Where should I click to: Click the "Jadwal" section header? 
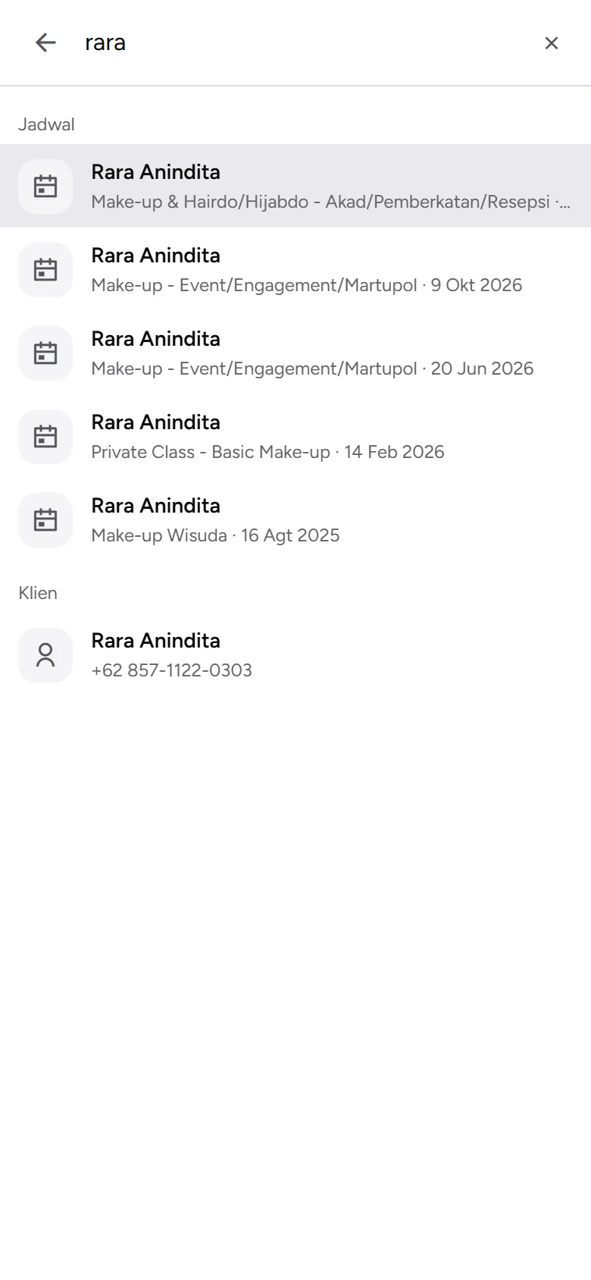click(x=46, y=124)
